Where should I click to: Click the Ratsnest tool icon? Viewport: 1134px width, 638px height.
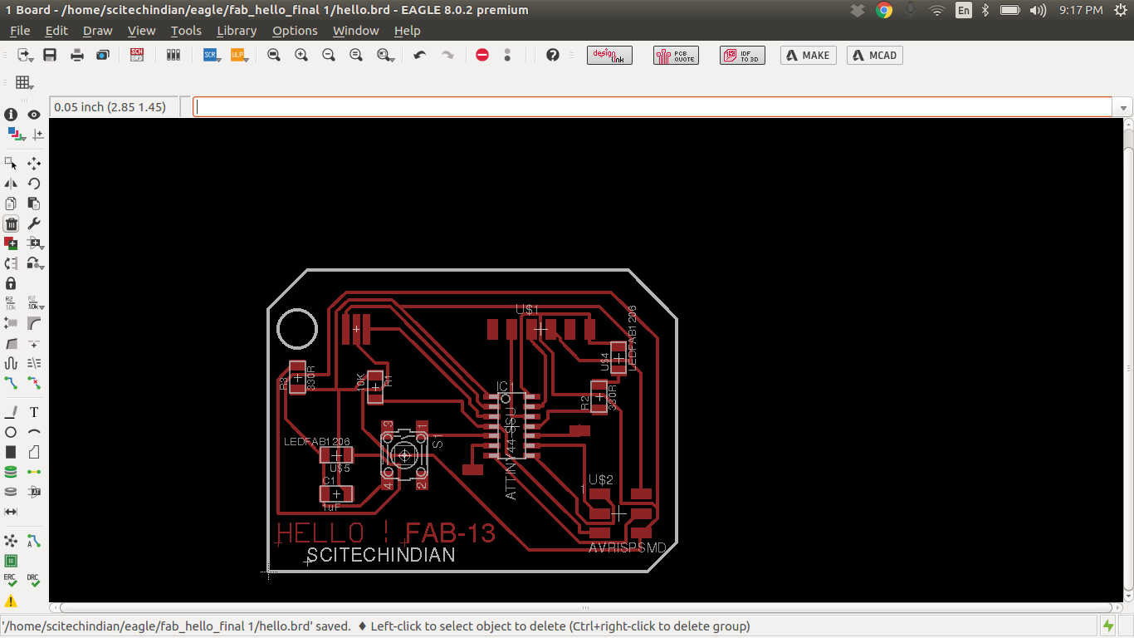(x=11, y=542)
